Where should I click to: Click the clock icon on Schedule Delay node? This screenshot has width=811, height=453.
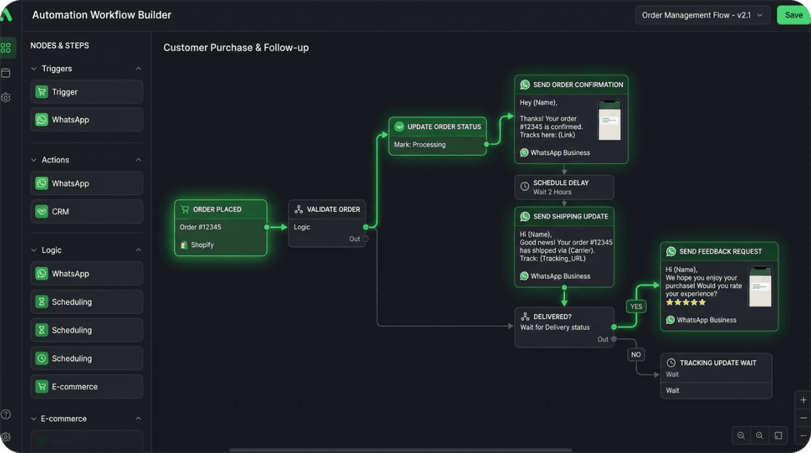tap(524, 187)
